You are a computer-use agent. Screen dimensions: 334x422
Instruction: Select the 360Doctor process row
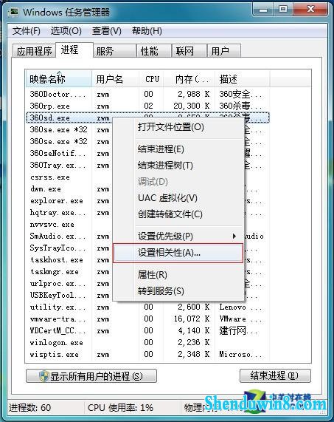[x=147, y=94]
